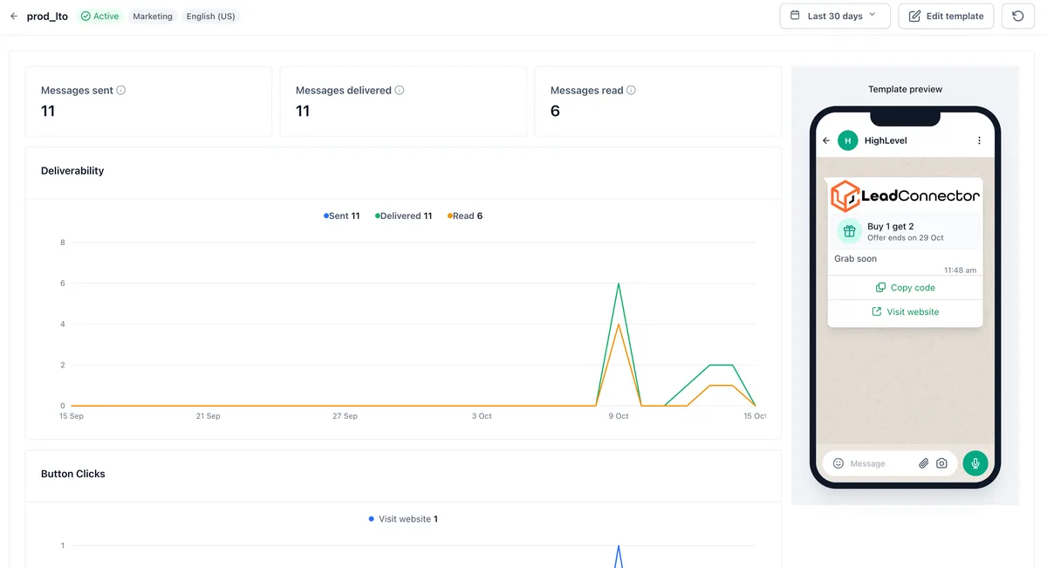Viewport: 1047px width, 568px height.
Task: Open info icon next to Messages read
Action: [631, 90]
